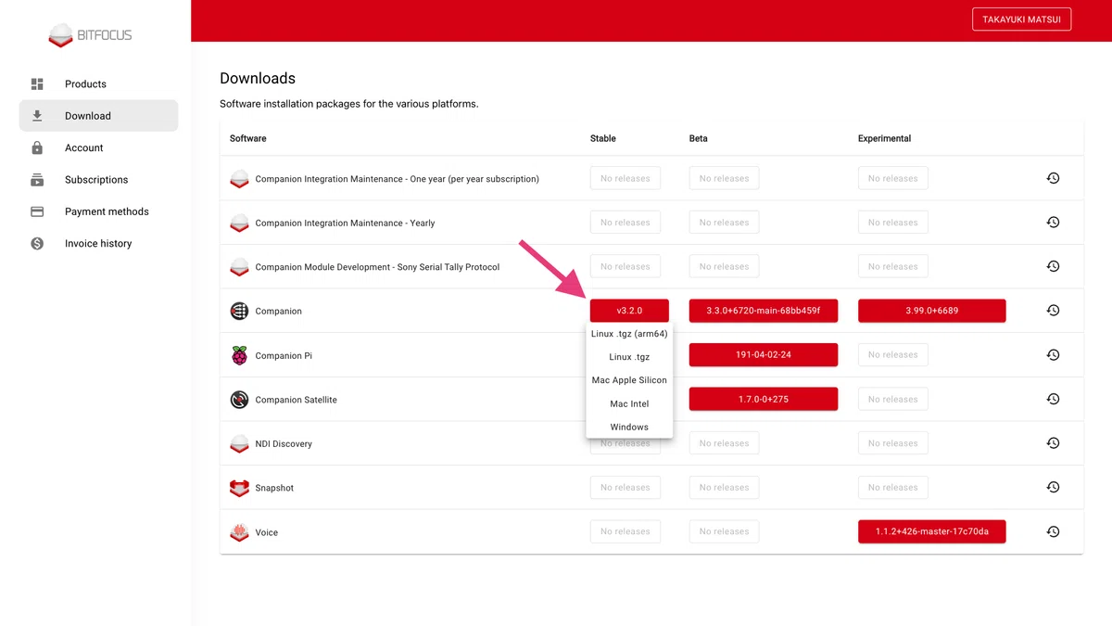
Task: Click the Sony Serial Tally Protocol product icon
Action: 239,267
